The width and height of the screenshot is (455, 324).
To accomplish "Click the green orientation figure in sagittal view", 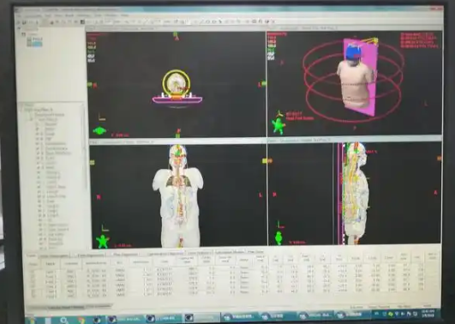I will tap(278, 237).
